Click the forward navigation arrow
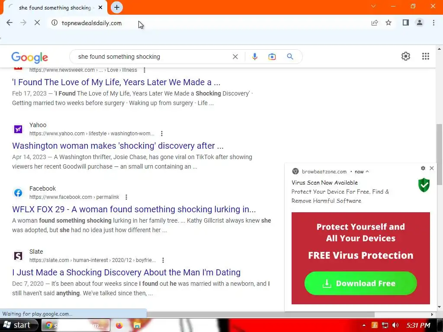The width and height of the screenshot is (443, 332). (x=23, y=23)
